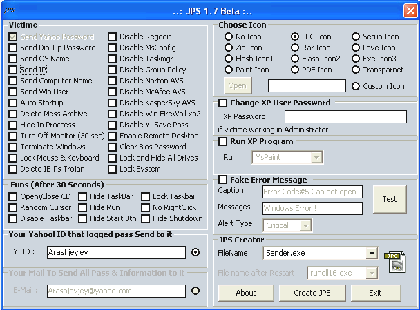Check the Fake Error Message option
Image resolution: width=420 pixels, height=310 pixels.
[x=222, y=180]
